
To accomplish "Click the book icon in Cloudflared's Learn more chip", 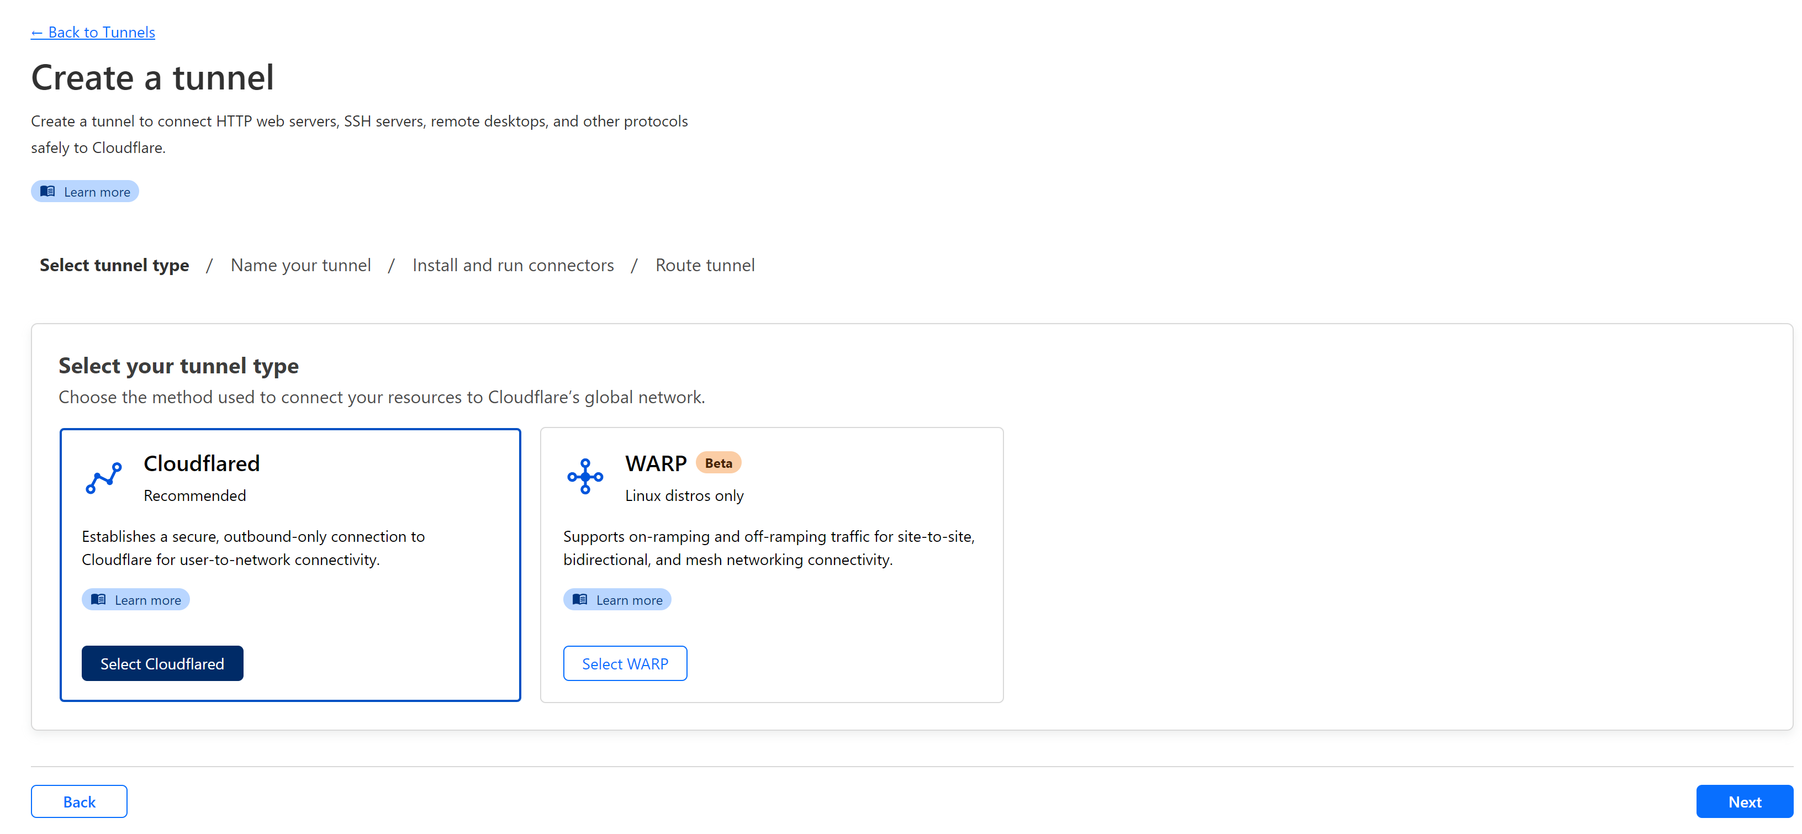I will tap(99, 600).
